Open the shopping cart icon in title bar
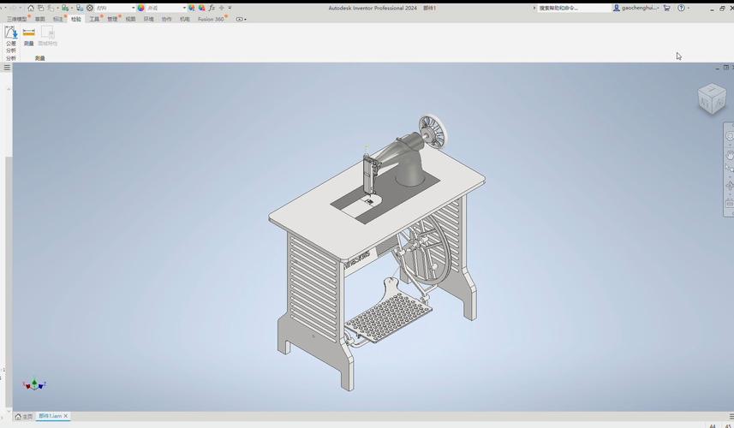 coord(667,8)
